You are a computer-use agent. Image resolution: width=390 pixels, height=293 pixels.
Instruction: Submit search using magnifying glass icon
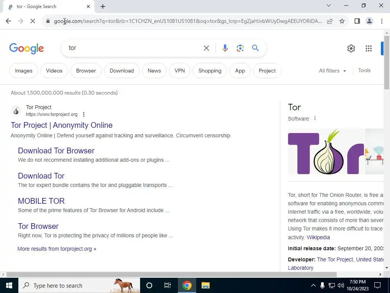(255, 48)
